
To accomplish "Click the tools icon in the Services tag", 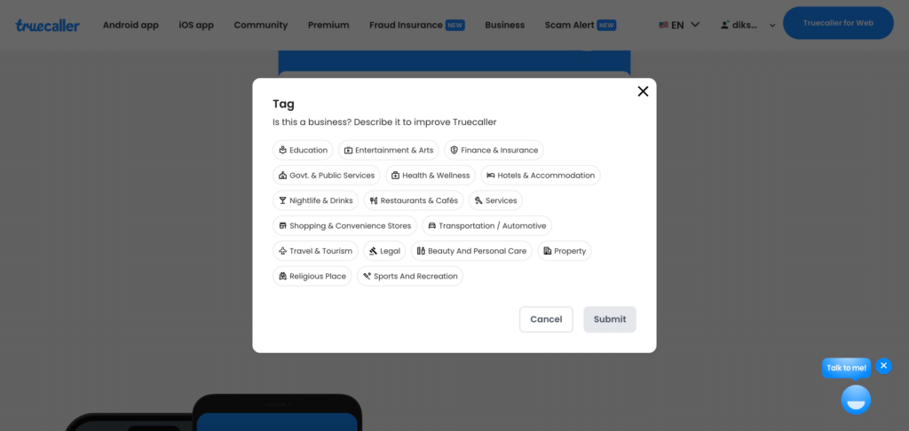I will (x=478, y=200).
